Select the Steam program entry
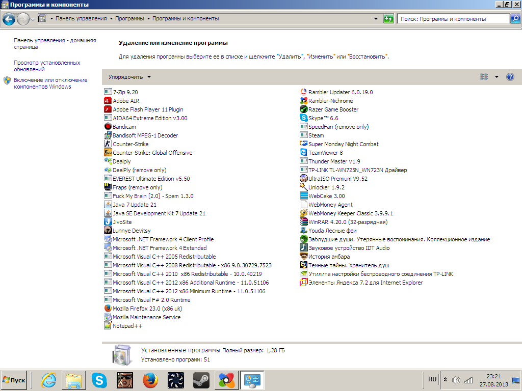Screen dimensions: 522x391 (312, 135)
